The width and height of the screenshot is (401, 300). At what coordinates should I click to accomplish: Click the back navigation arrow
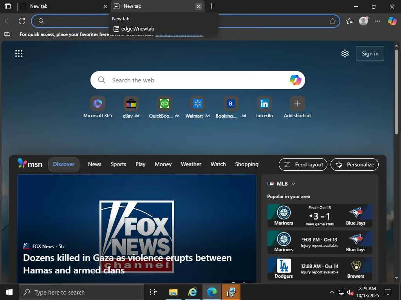point(8,21)
